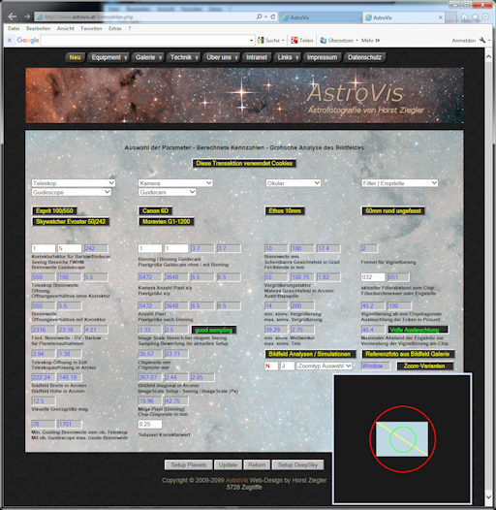This screenshot has width=496, height=510.
Task: Click the N field under Bildfeld Analysen
Action: [271, 366]
